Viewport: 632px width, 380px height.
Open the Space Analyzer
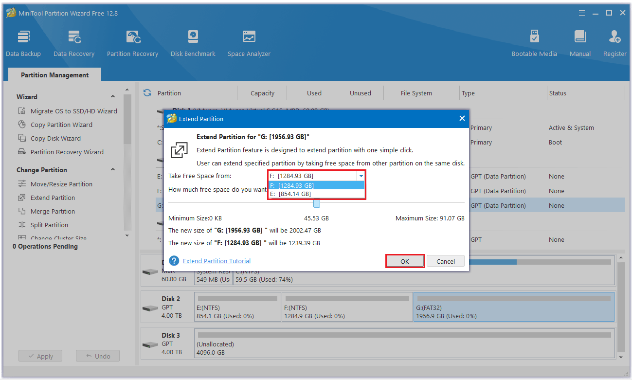point(249,43)
